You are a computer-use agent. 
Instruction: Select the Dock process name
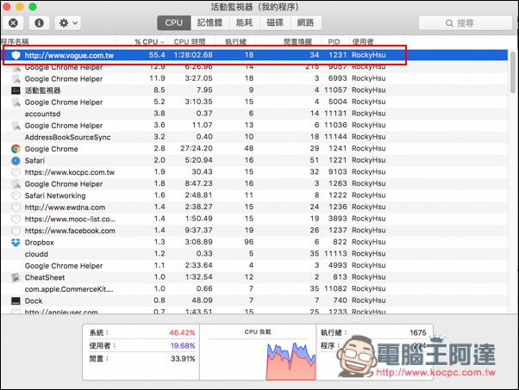pyautogui.click(x=34, y=301)
